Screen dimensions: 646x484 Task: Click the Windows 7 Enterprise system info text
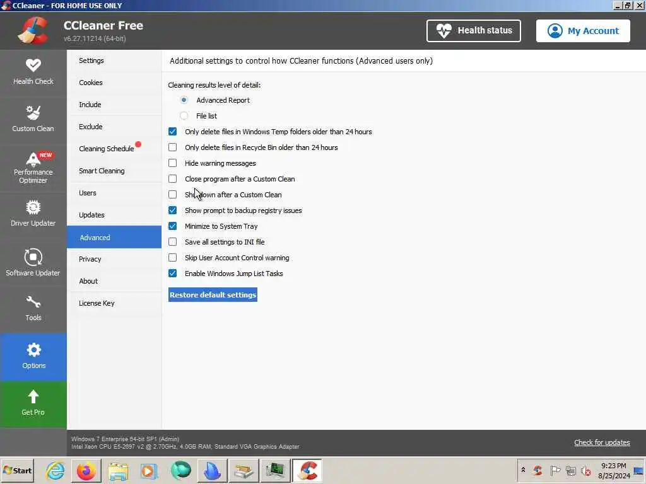point(126,439)
